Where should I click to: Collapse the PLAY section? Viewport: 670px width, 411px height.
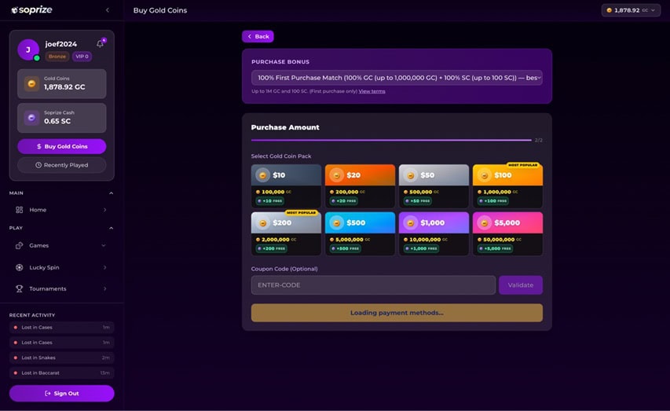pyautogui.click(x=111, y=228)
